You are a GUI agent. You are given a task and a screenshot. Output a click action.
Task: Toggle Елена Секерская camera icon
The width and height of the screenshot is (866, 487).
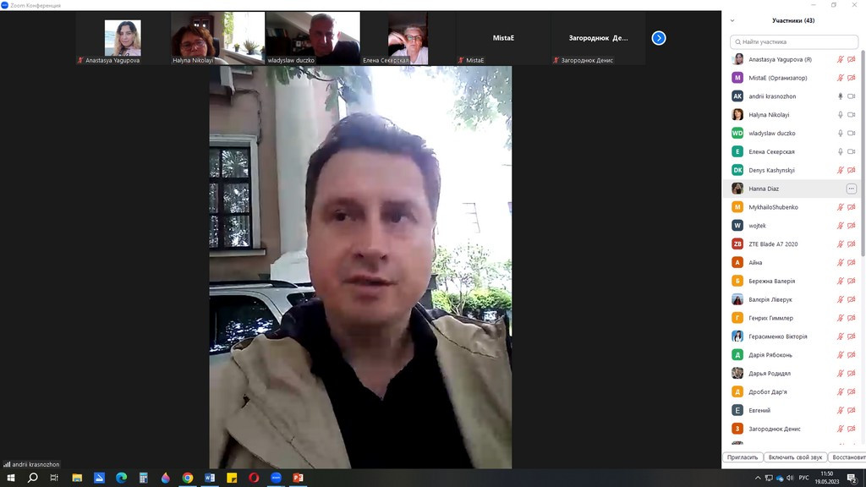(851, 151)
